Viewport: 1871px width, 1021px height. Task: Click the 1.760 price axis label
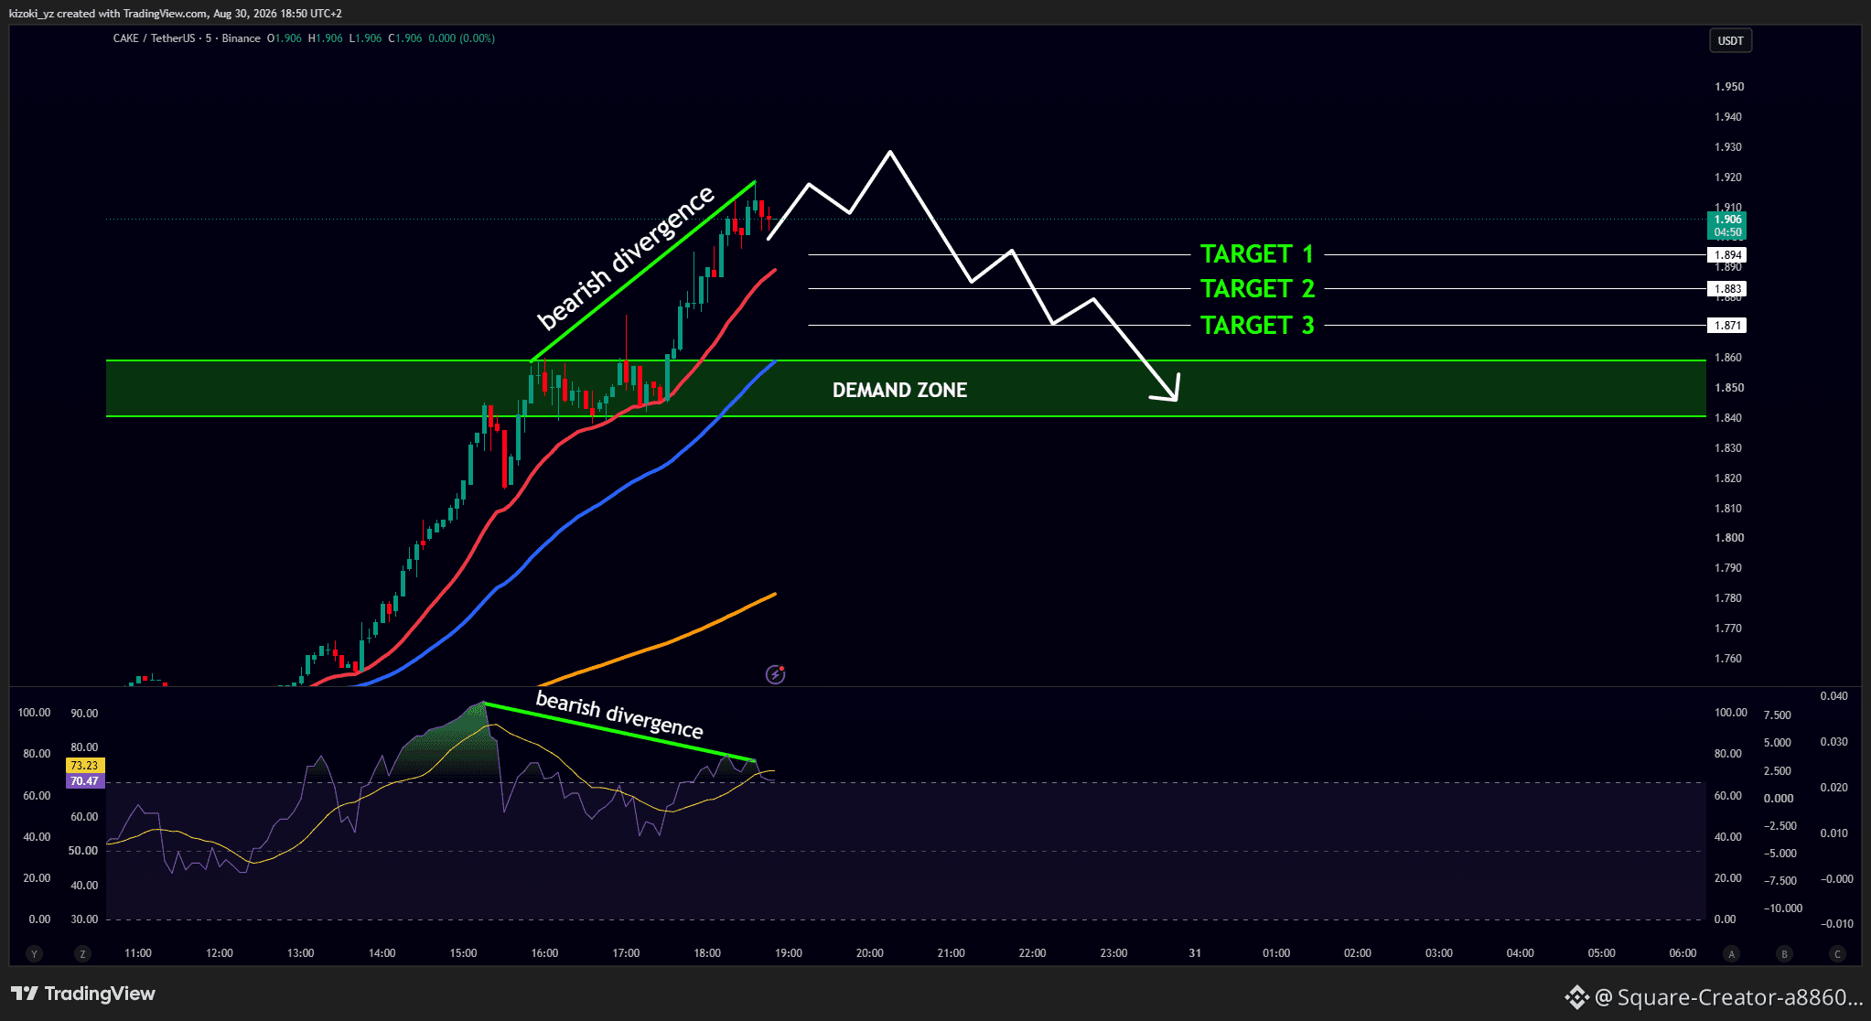[1729, 659]
